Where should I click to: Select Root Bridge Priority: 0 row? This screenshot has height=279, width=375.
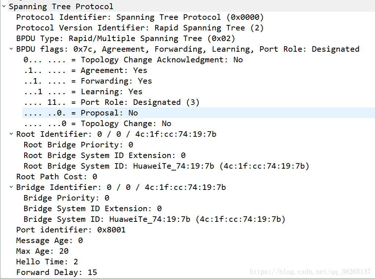(79, 145)
